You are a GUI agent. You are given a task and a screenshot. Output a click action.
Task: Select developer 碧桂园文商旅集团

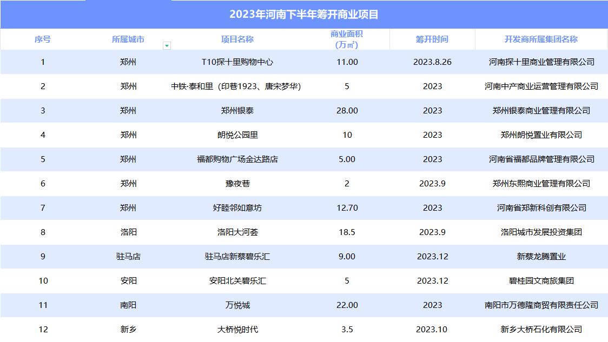click(x=541, y=281)
